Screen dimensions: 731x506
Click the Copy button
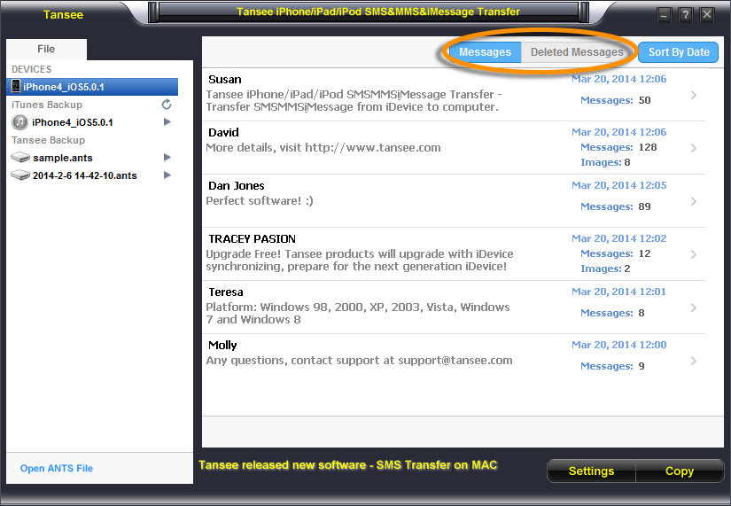pos(680,471)
